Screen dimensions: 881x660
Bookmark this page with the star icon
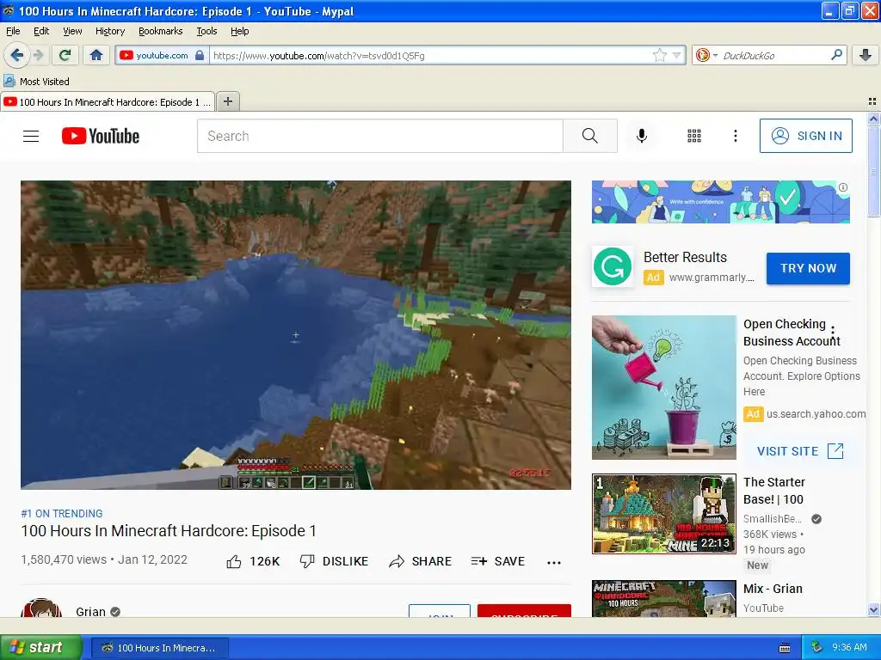pos(660,55)
